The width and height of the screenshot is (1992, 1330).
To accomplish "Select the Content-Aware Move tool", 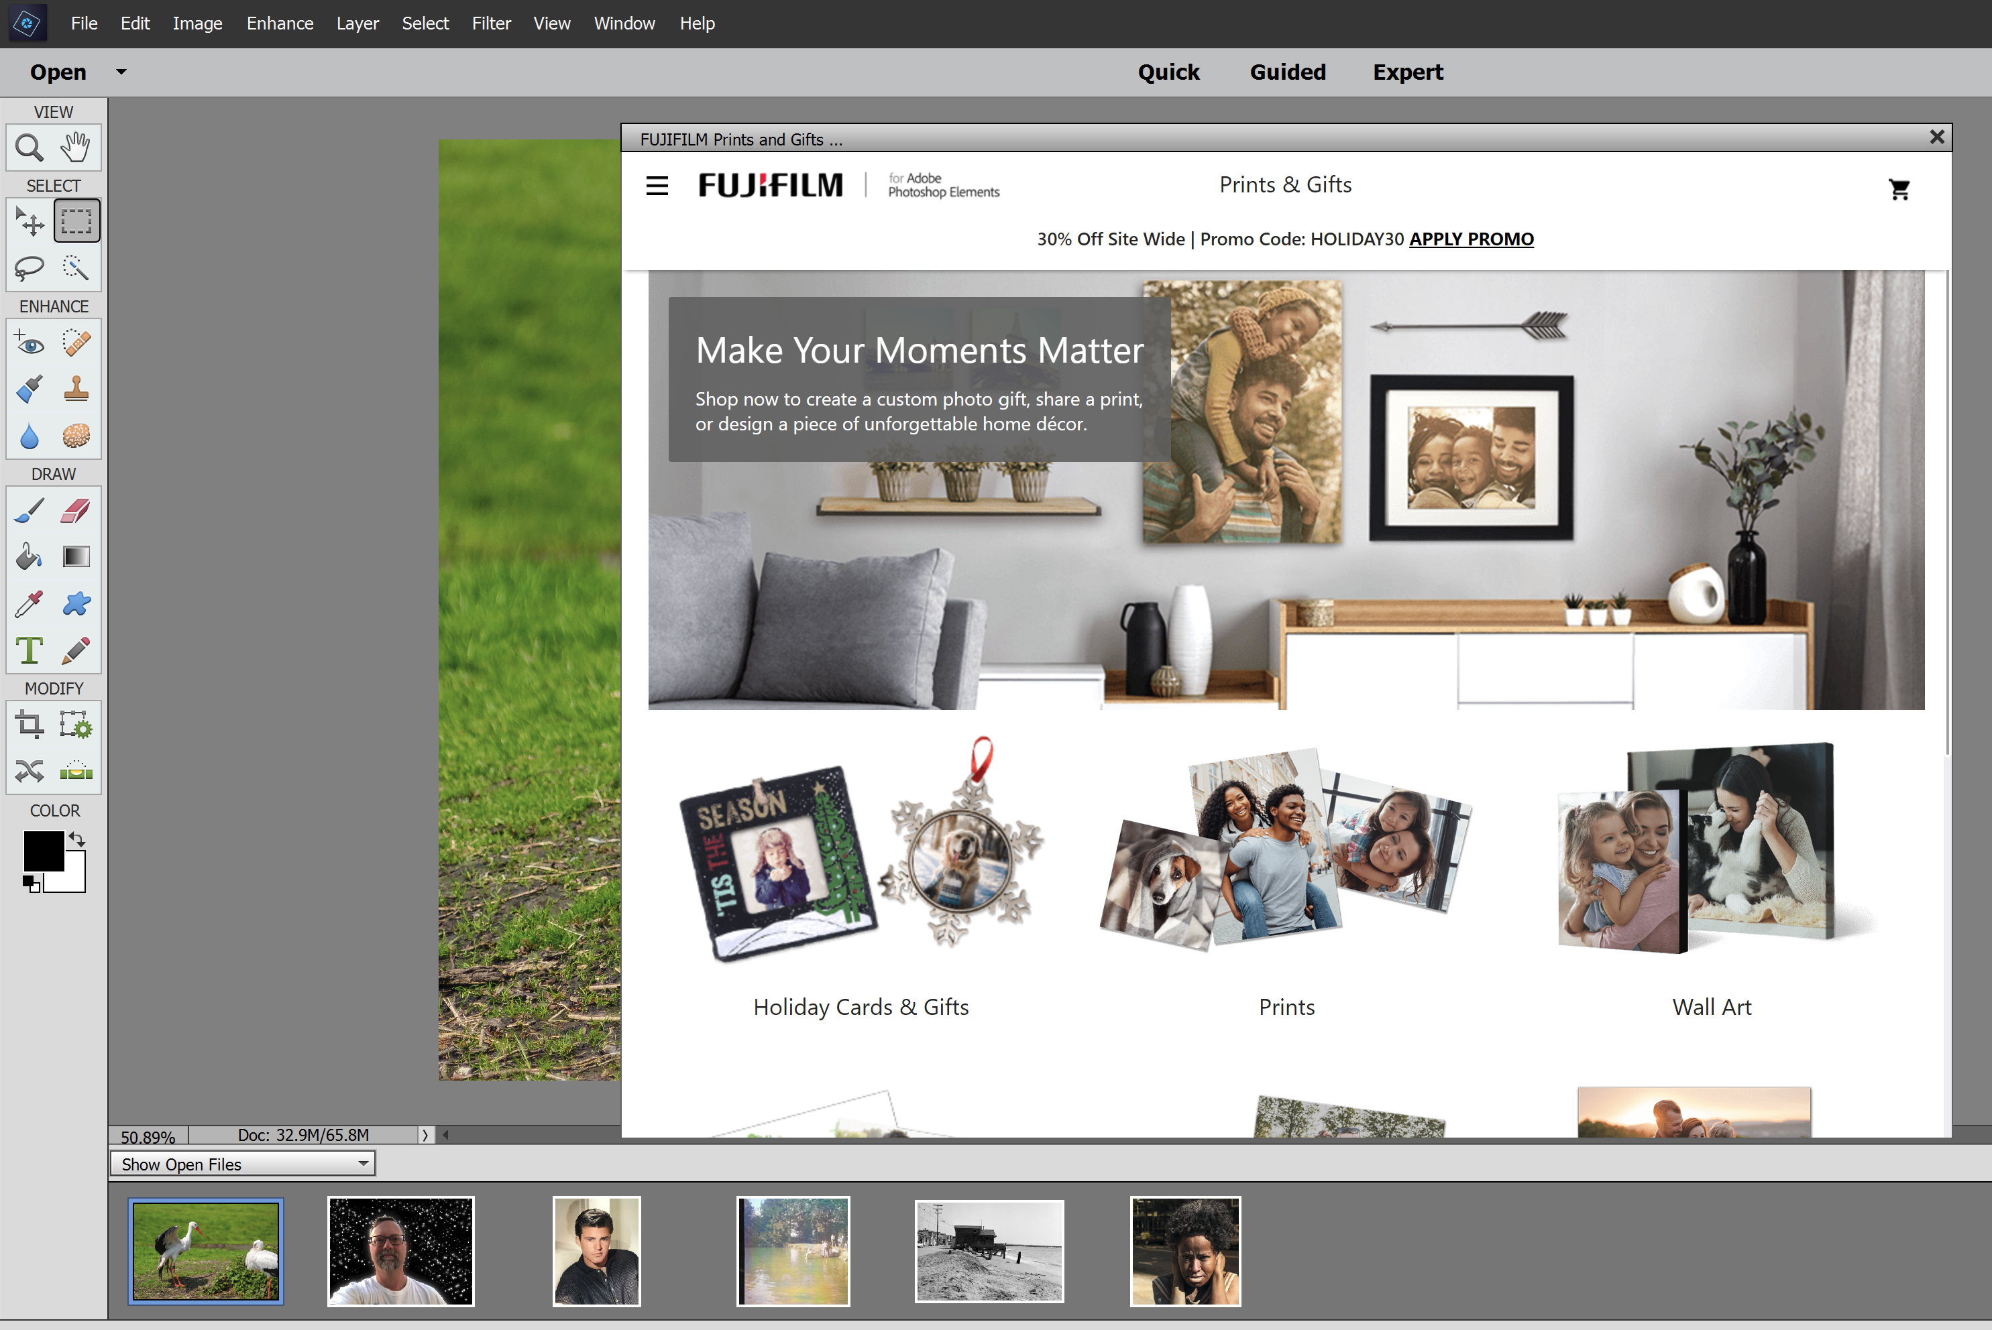I will (30, 771).
